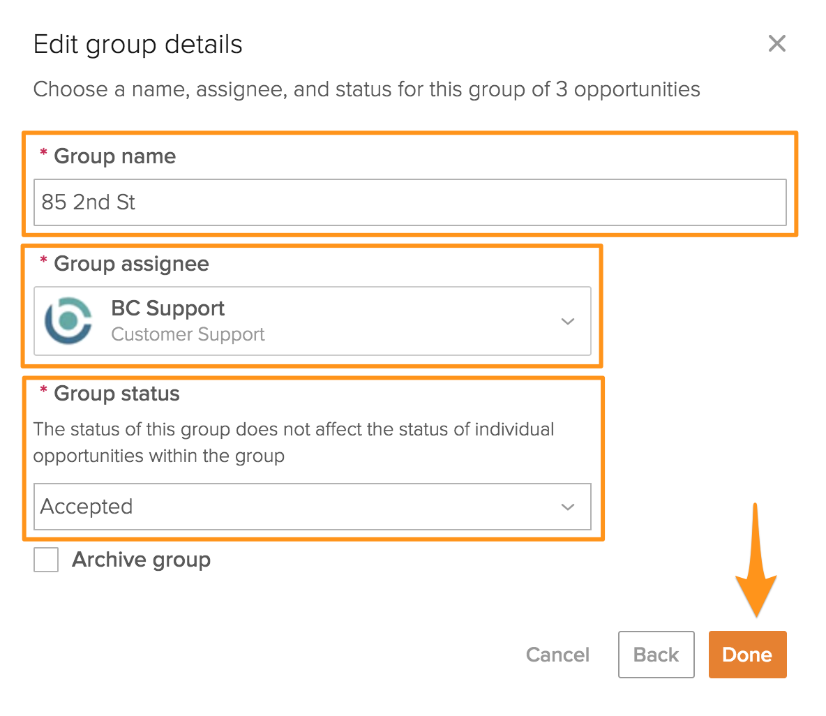Click the Group assignee label
Image resolution: width=826 pixels, height=716 pixels.
click(x=131, y=264)
